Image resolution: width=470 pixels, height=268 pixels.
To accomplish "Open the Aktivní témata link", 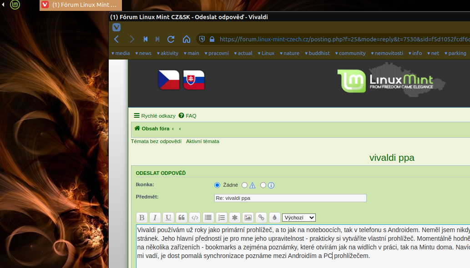I will coord(202,141).
